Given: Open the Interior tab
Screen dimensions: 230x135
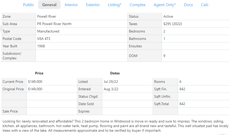Looking at the screenshot, I should click(71, 5).
